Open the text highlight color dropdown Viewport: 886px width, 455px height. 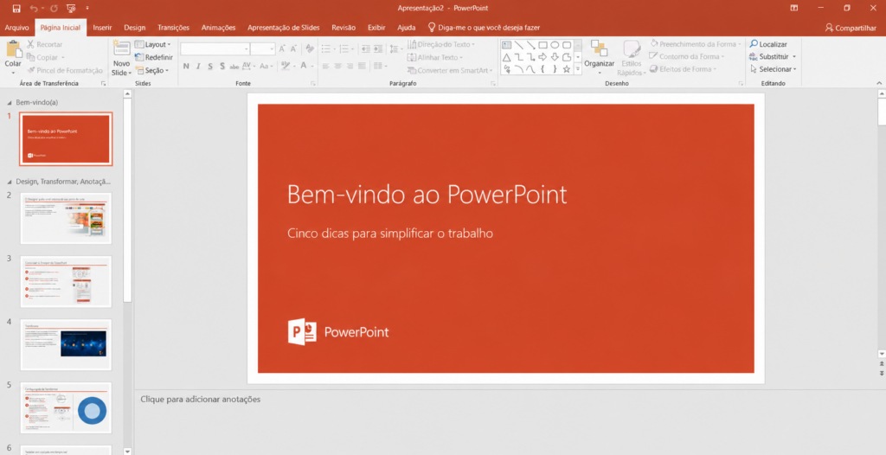pyautogui.click(x=293, y=66)
